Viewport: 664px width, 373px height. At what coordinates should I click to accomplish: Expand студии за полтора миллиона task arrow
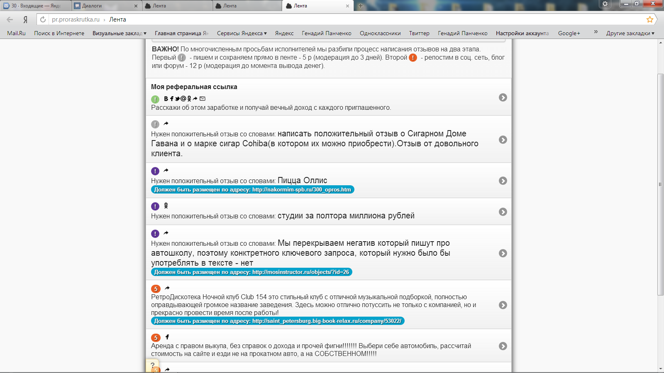click(503, 212)
